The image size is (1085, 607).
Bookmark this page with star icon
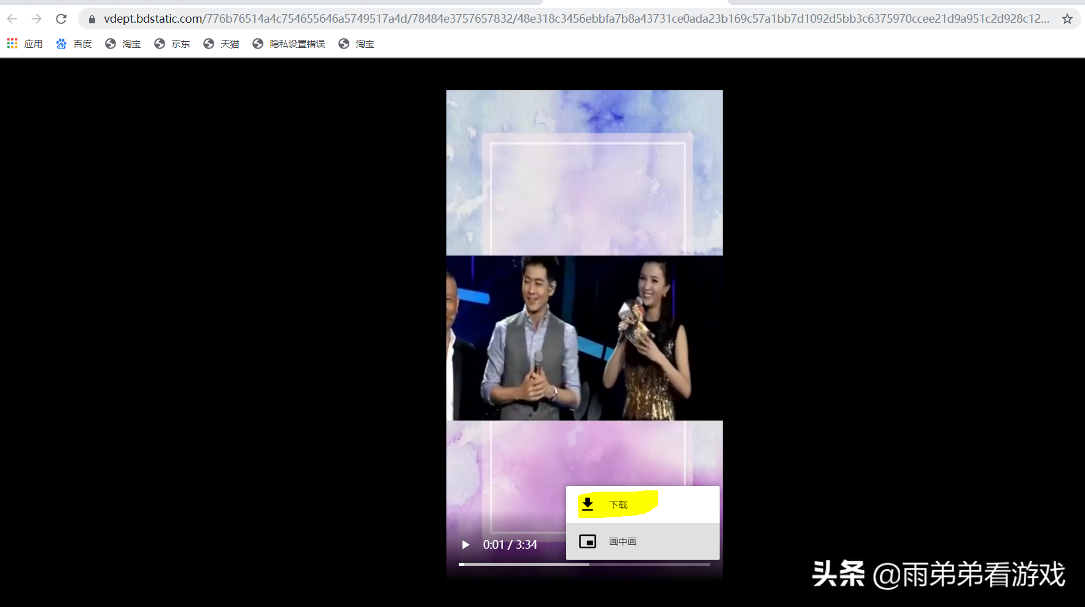coord(1067,19)
